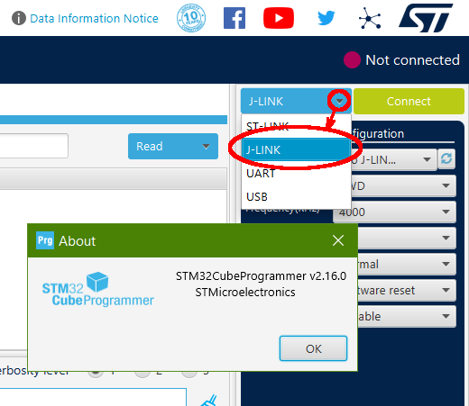Click the input field left of Read
469x406 pixels.
pos(33,146)
